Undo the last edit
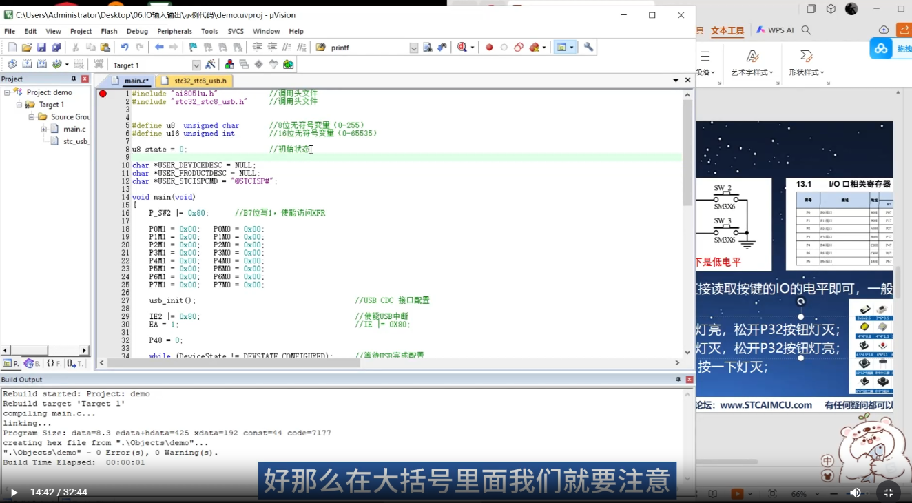The image size is (912, 503). [x=125, y=48]
